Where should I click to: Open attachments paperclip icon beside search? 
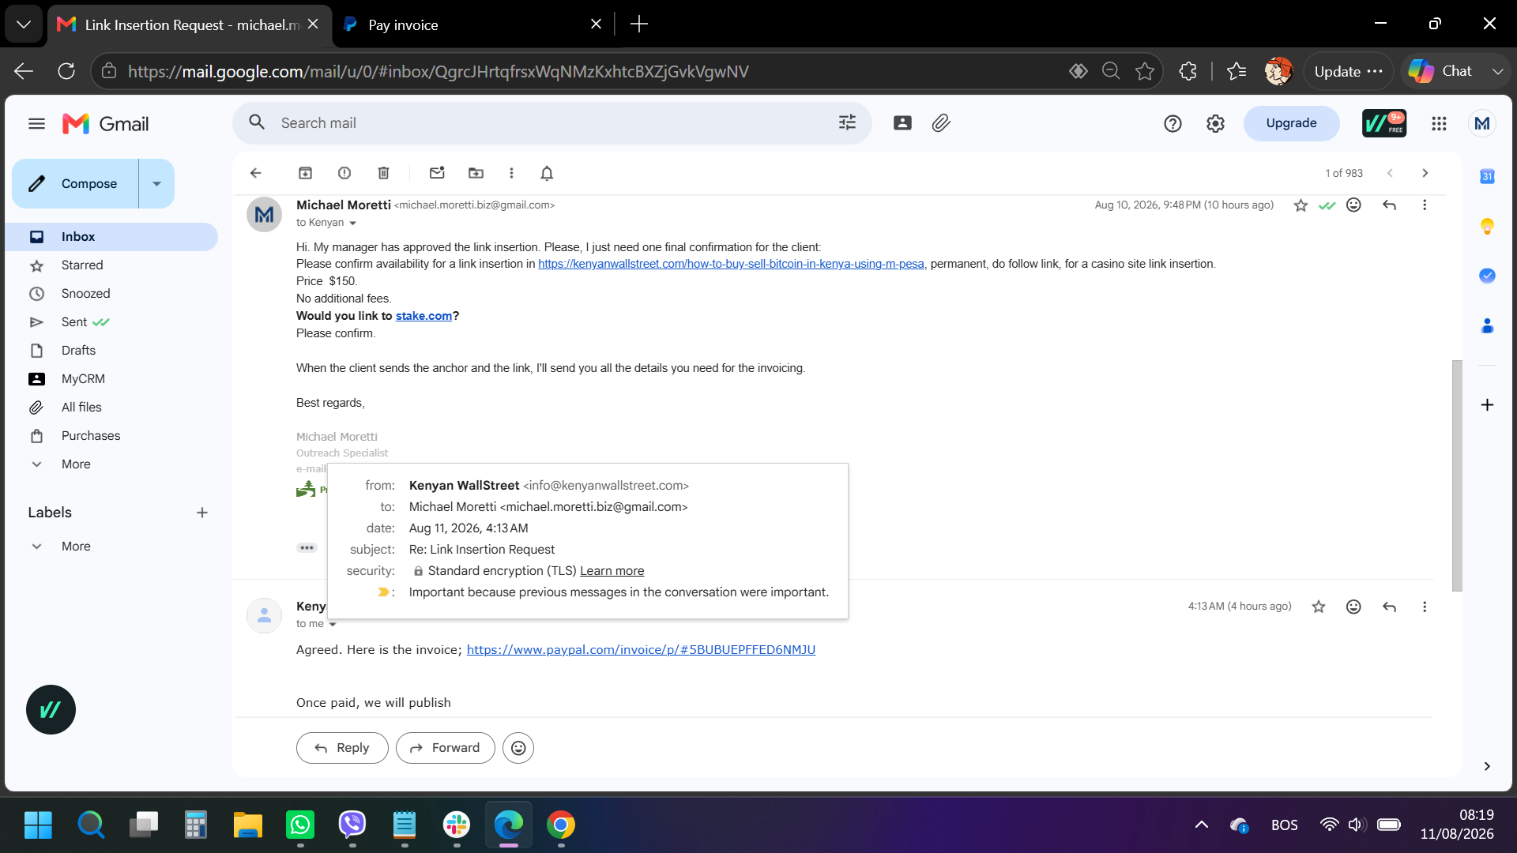point(940,122)
